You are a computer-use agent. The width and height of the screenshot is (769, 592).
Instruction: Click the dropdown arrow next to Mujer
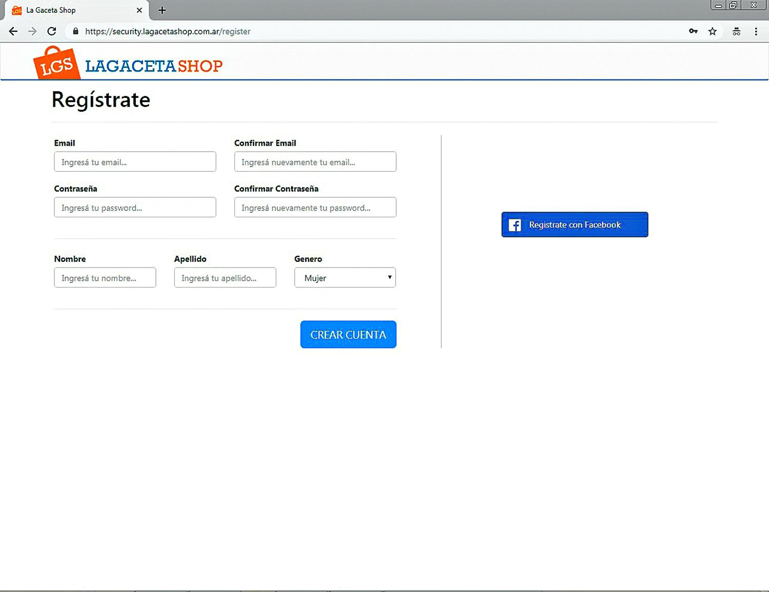[389, 277]
